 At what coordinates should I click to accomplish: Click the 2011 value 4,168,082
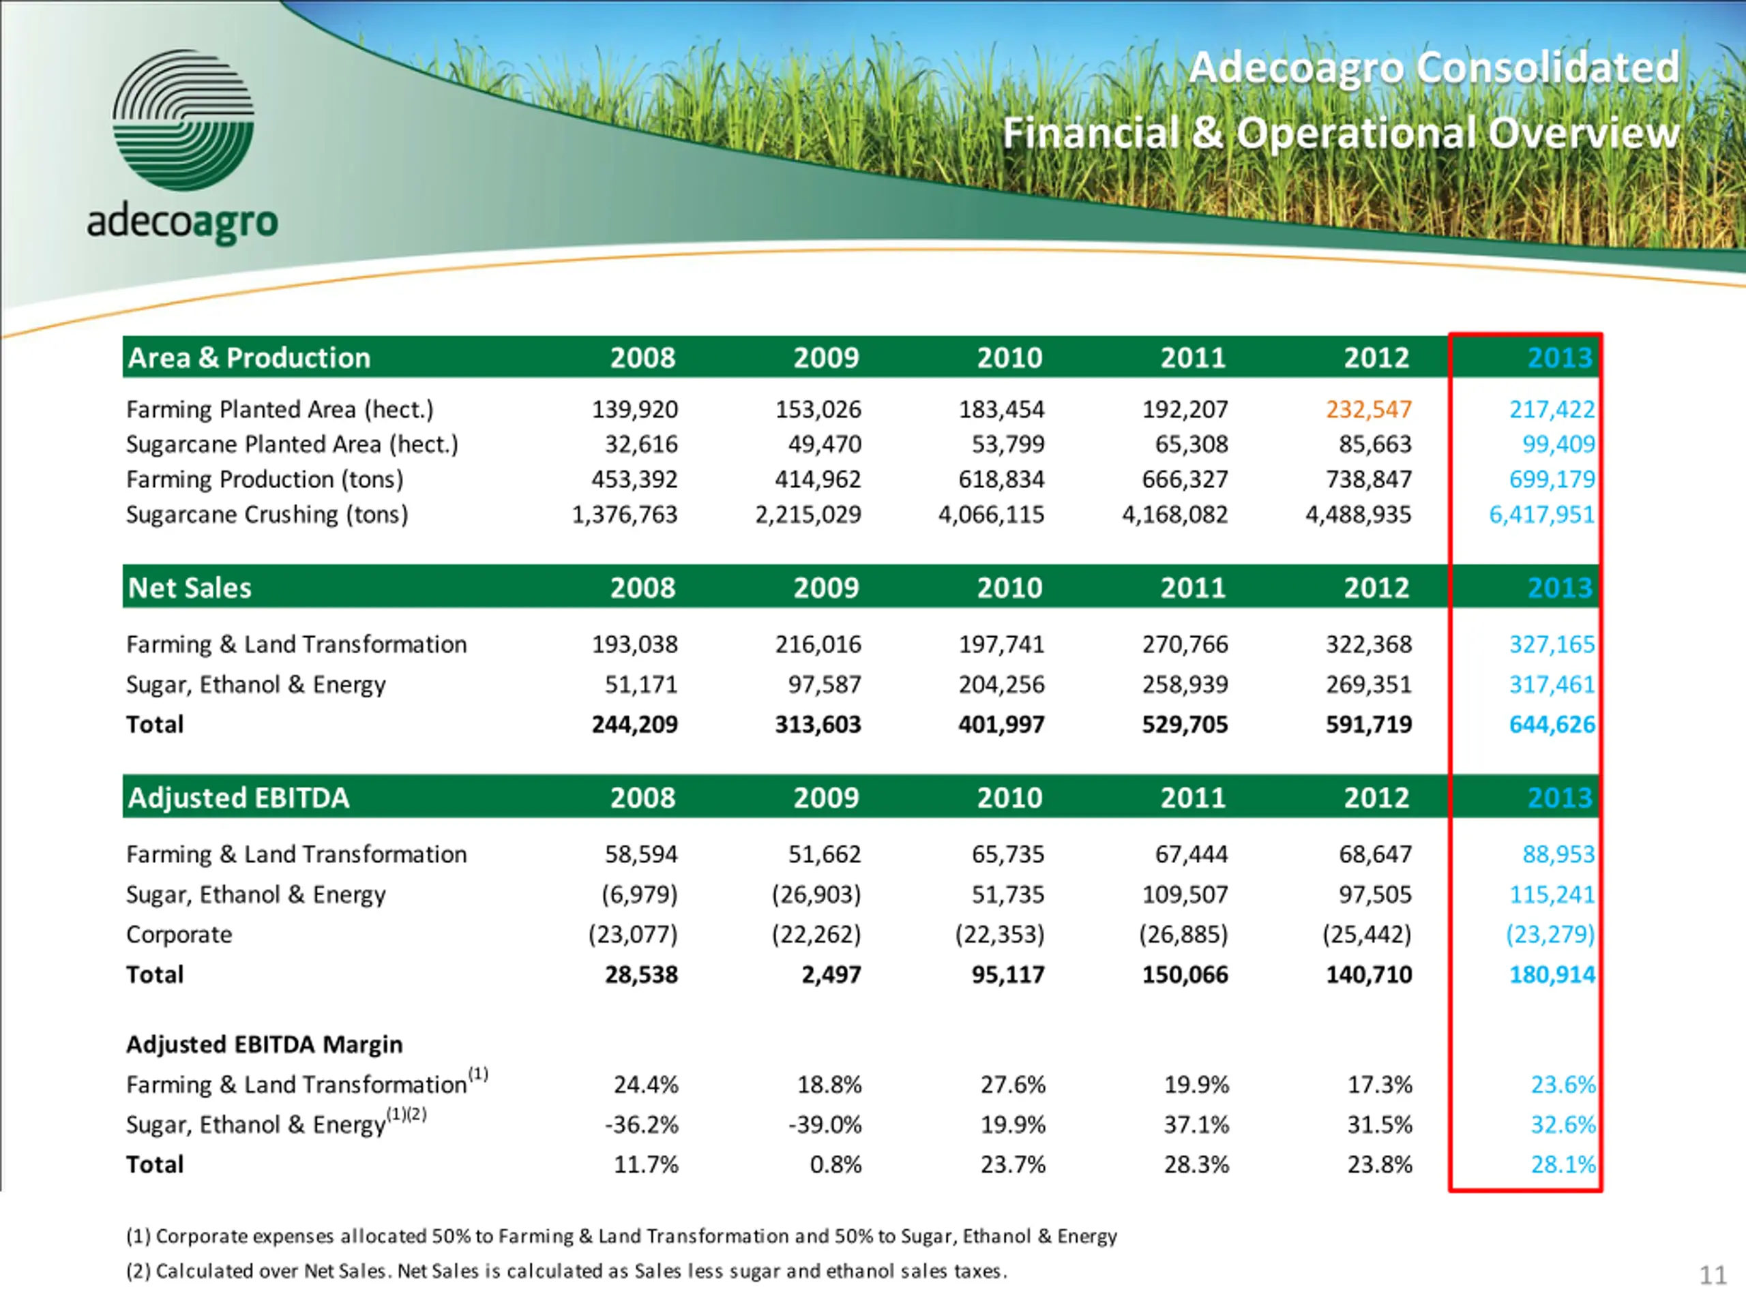tap(1174, 515)
